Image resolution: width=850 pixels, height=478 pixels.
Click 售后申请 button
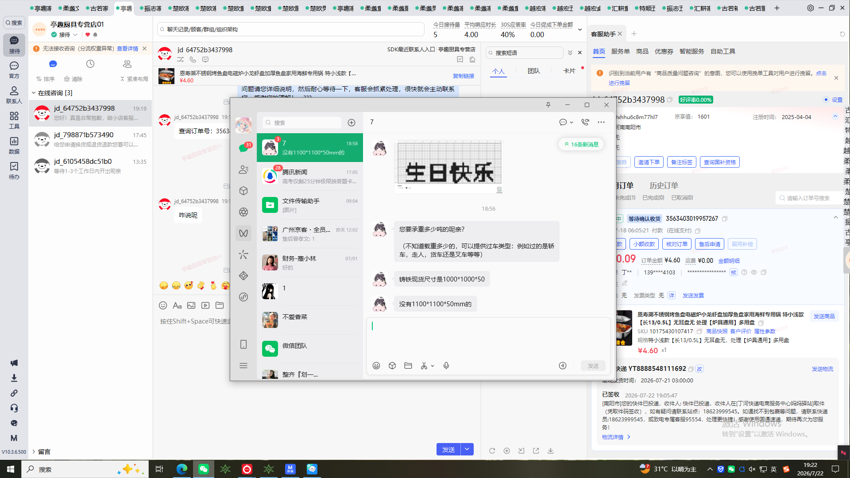[710, 244]
